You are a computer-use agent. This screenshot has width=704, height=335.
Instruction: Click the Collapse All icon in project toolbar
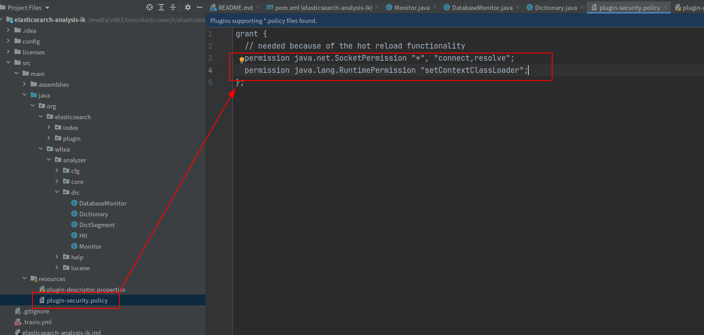tap(173, 7)
